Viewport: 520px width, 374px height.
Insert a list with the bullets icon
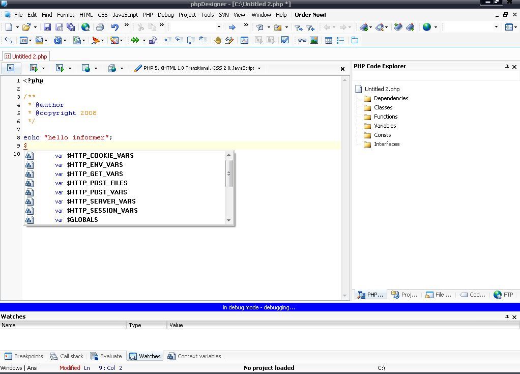pyautogui.click(x=340, y=40)
